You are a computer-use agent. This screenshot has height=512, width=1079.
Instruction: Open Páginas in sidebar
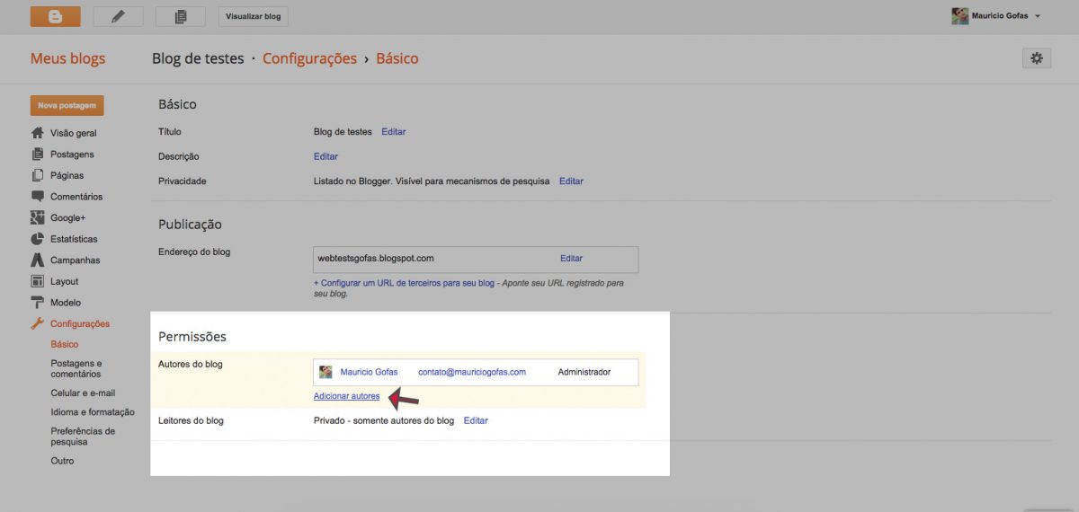67,175
